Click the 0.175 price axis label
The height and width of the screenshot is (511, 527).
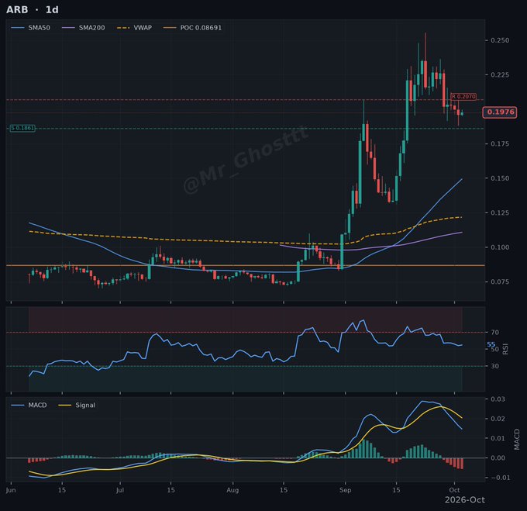(x=499, y=144)
